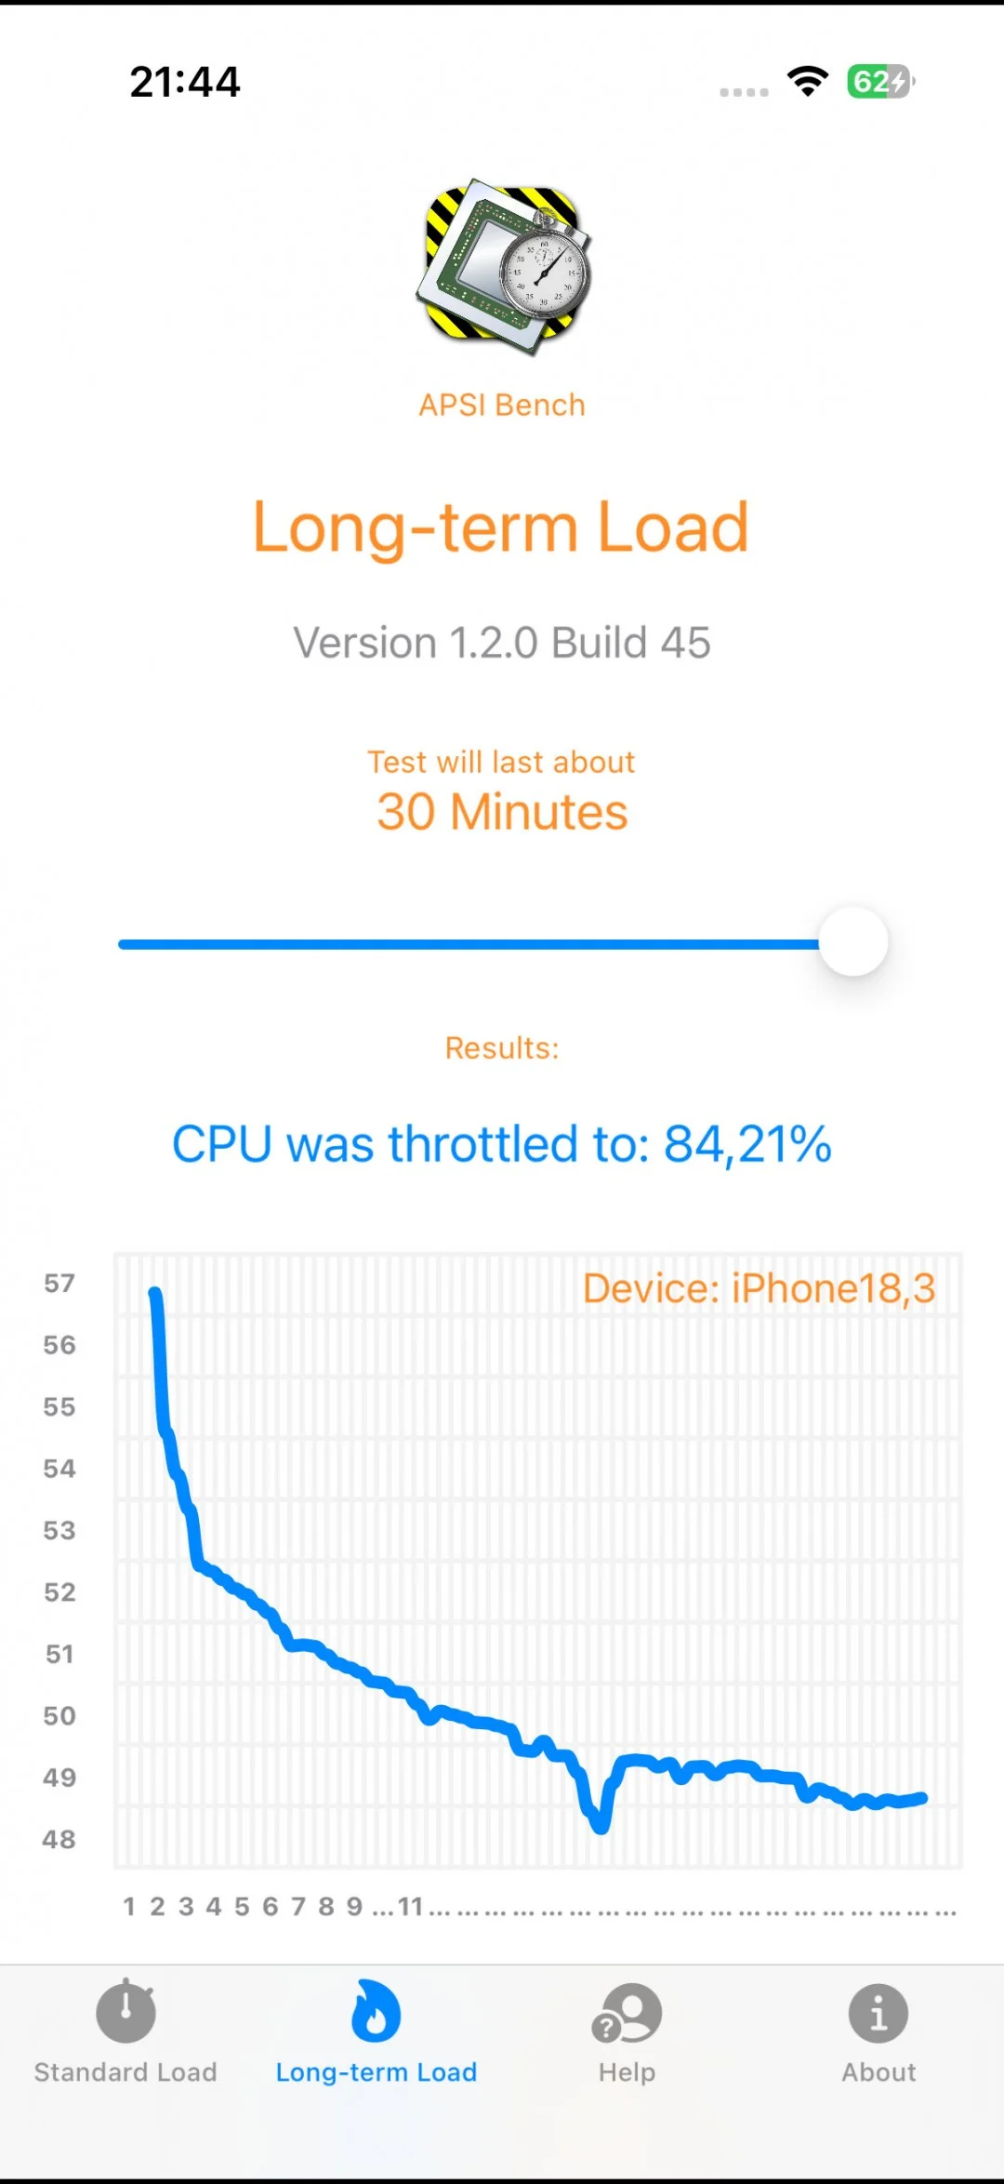
Task: Switch to the Standard Load tab
Action: (125, 2072)
